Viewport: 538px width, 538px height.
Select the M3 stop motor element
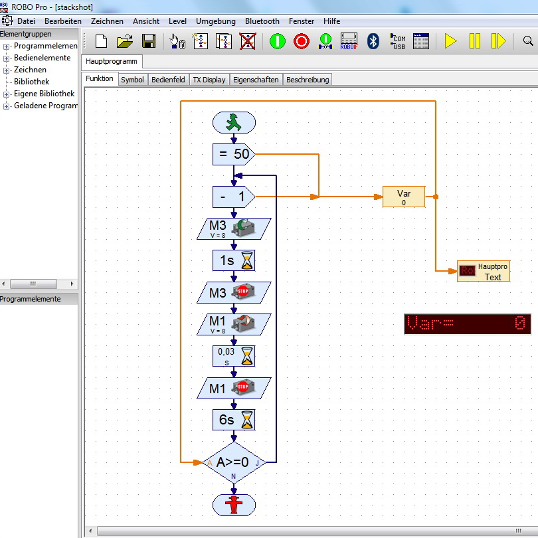[x=234, y=293]
